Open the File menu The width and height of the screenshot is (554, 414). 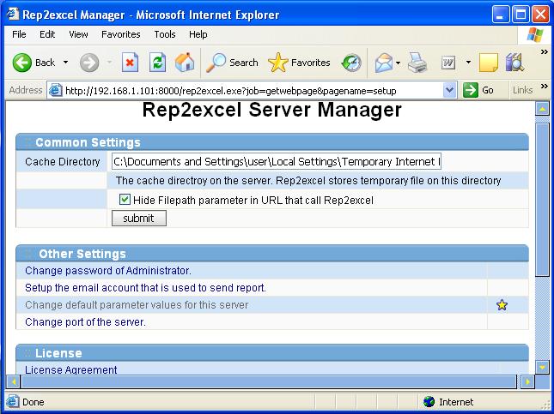[x=19, y=34]
